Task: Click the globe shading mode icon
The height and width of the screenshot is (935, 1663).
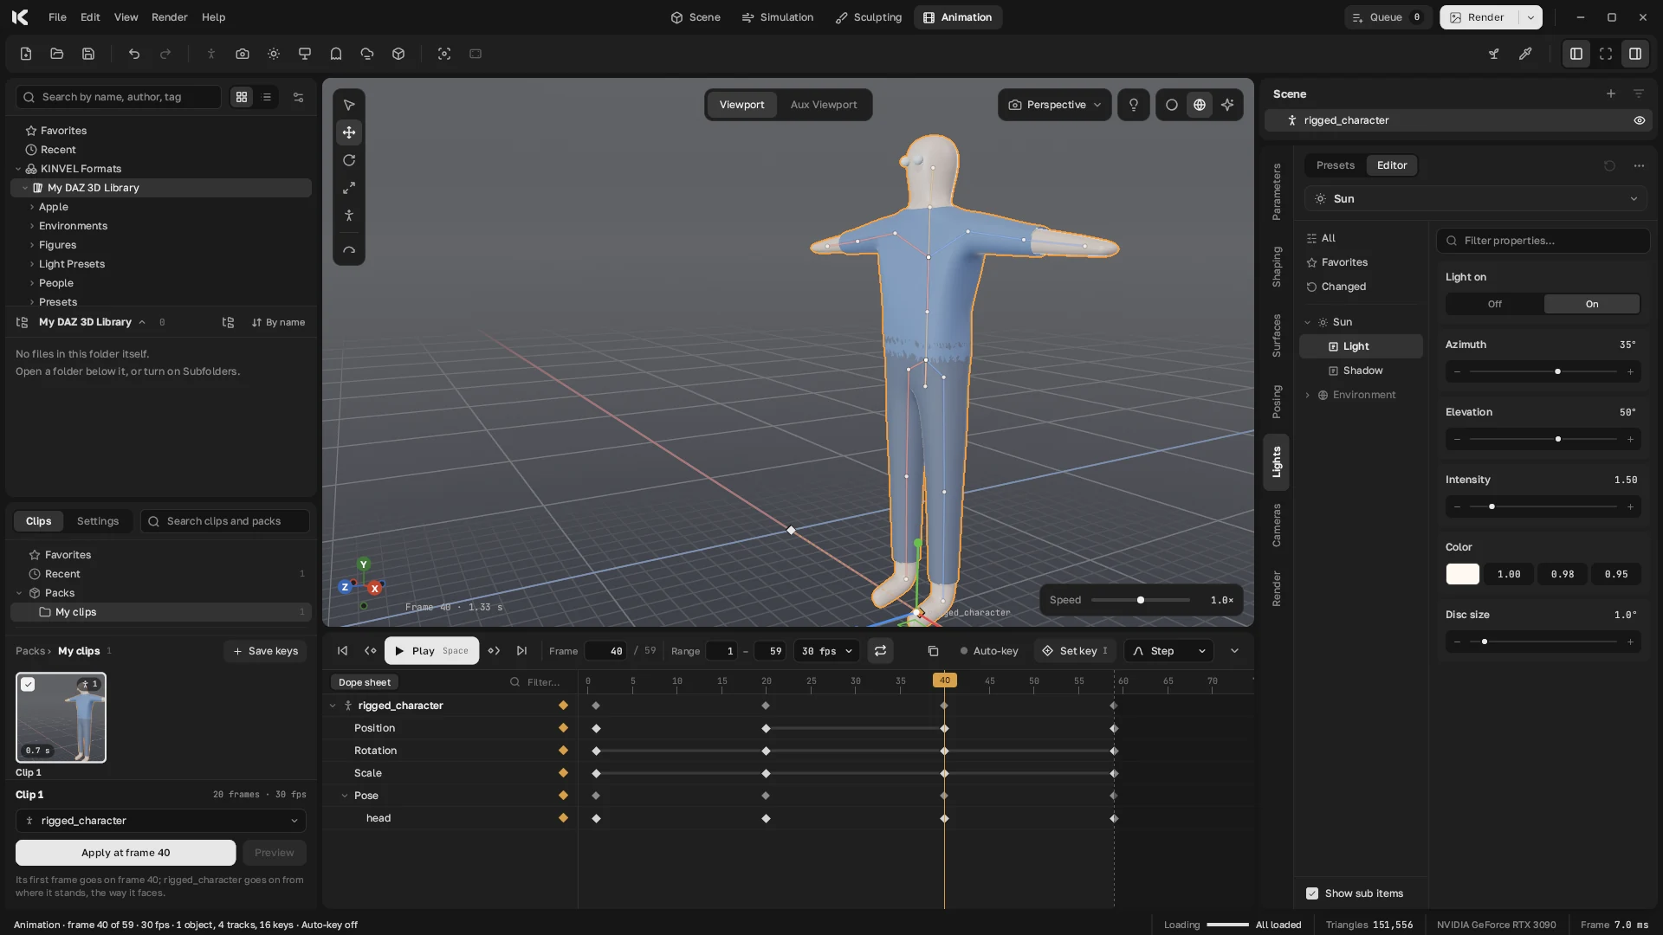Action: [1200, 105]
